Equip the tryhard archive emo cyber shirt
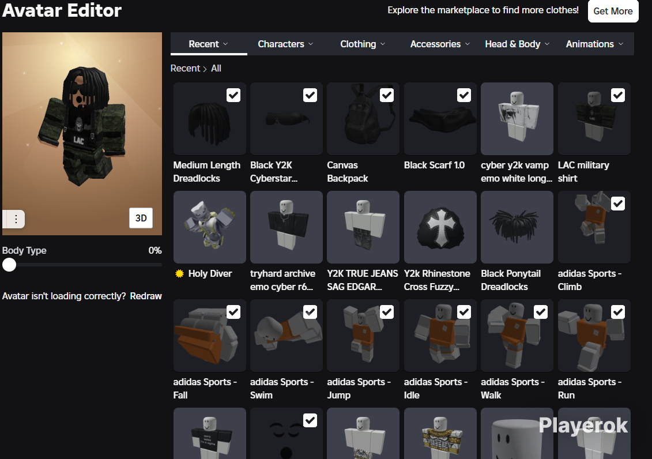This screenshot has width=652, height=459. (x=287, y=227)
